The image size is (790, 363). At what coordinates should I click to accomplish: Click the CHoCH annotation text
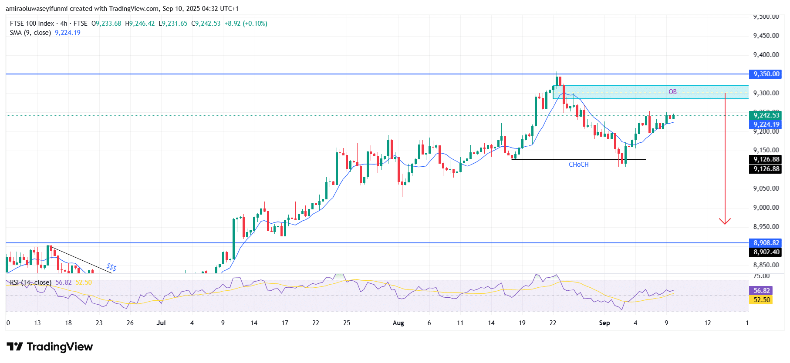pyautogui.click(x=578, y=165)
